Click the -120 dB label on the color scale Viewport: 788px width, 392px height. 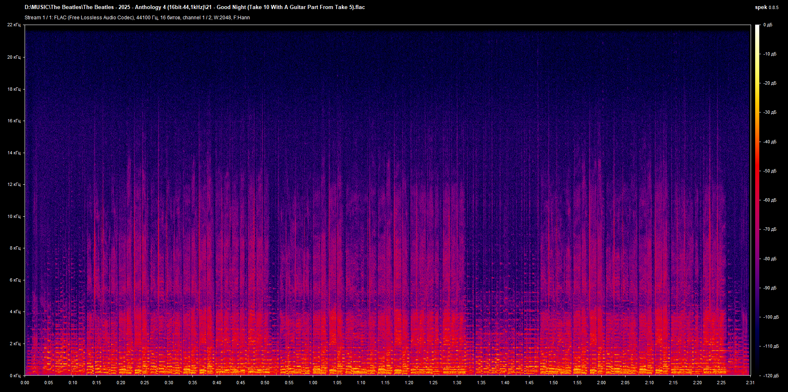[x=770, y=376]
